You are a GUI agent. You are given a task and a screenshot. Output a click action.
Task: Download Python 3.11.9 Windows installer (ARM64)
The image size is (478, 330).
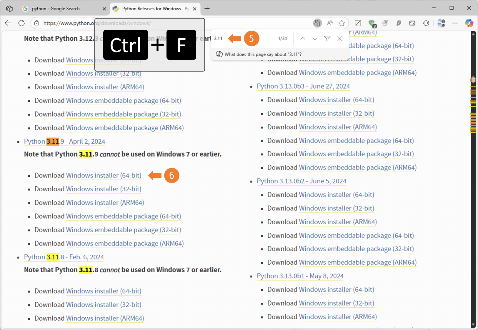tap(105, 203)
